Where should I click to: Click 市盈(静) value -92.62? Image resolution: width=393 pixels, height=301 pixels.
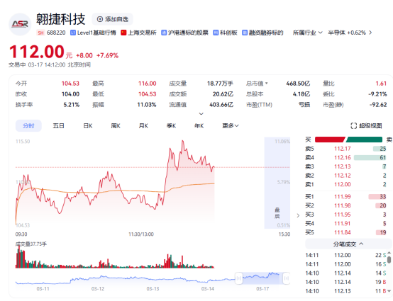click(x=378, y=105)
